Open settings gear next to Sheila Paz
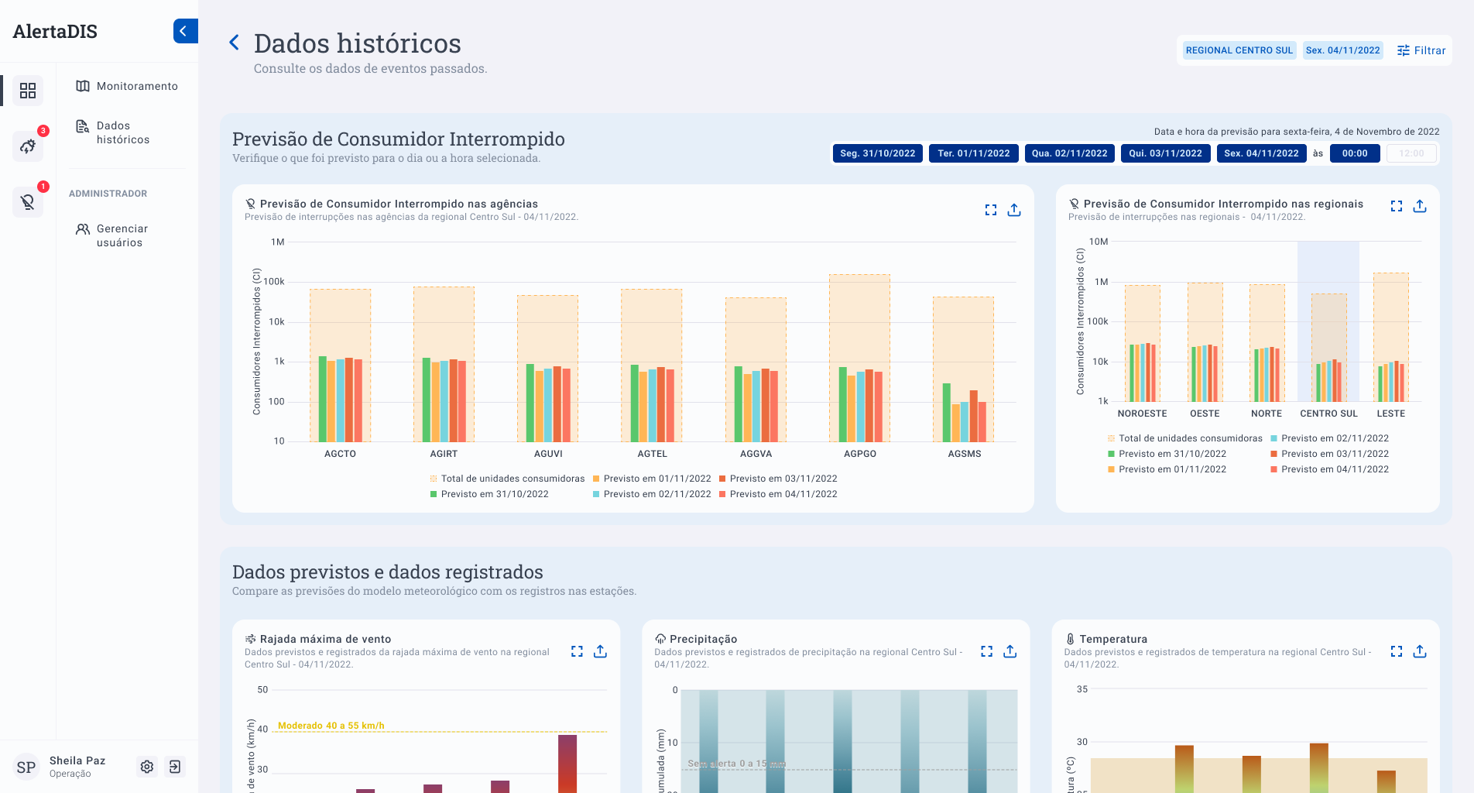1474x793 pixels. click(147, 767)
